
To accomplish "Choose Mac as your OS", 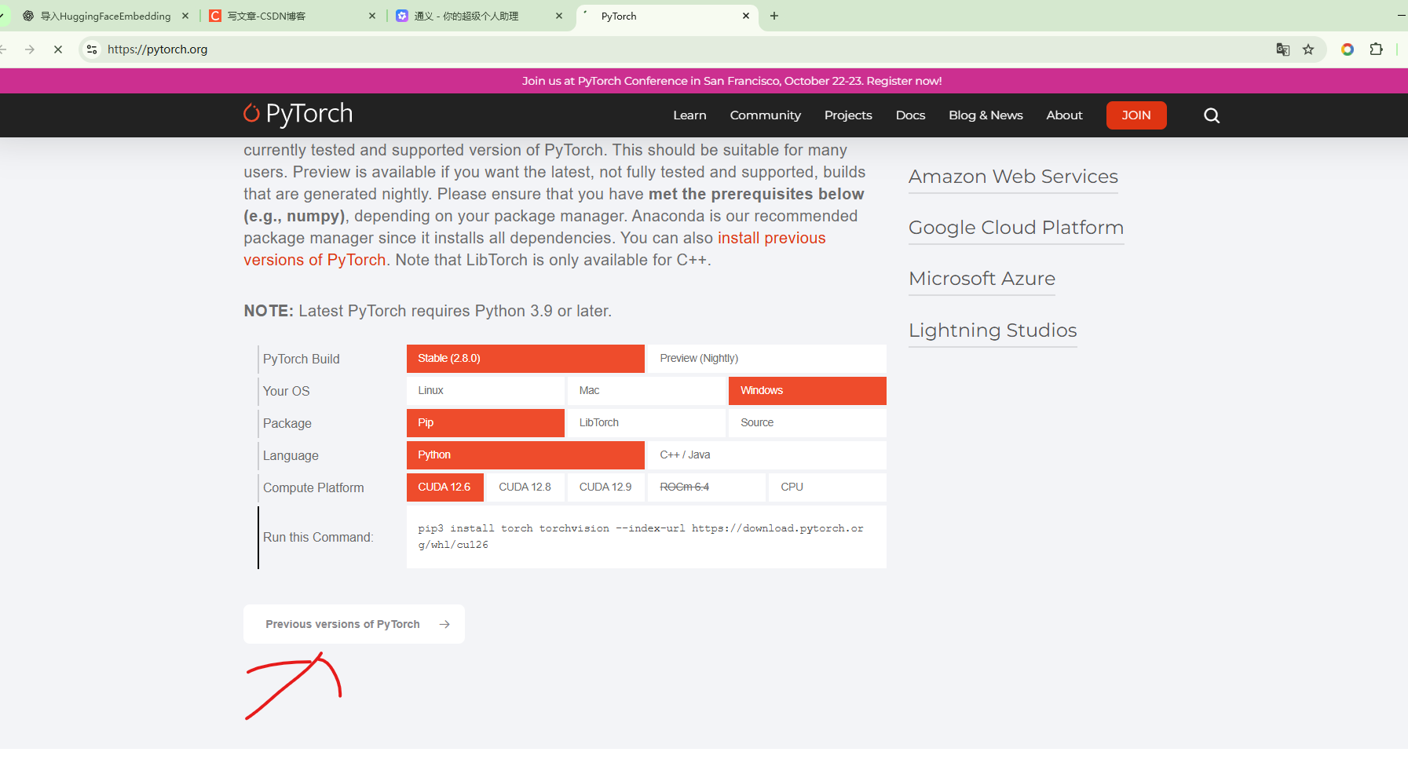I will pos(646,391).
